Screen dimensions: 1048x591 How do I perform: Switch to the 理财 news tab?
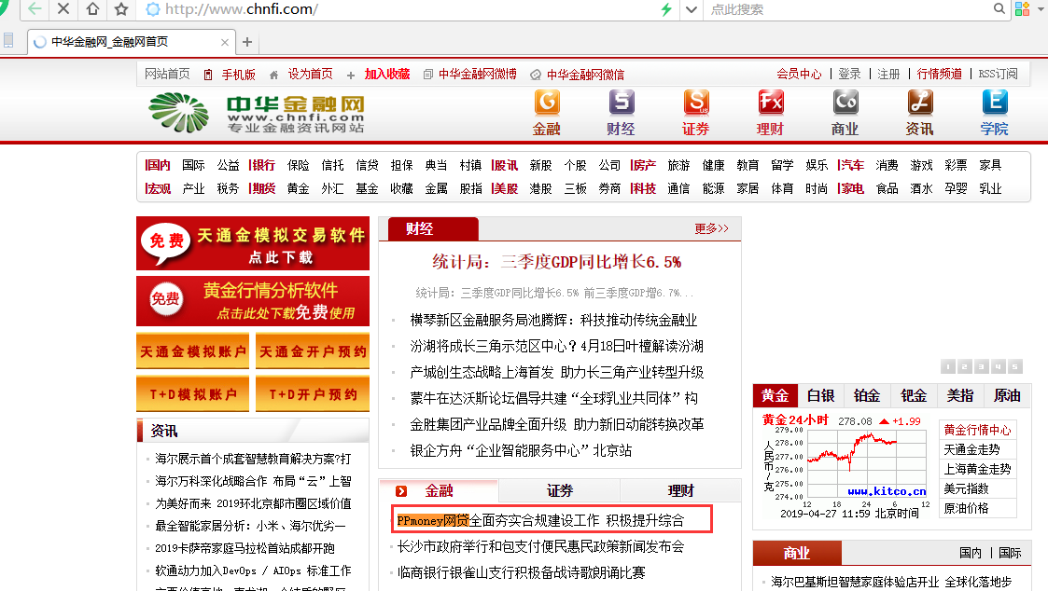click(680, 491)
